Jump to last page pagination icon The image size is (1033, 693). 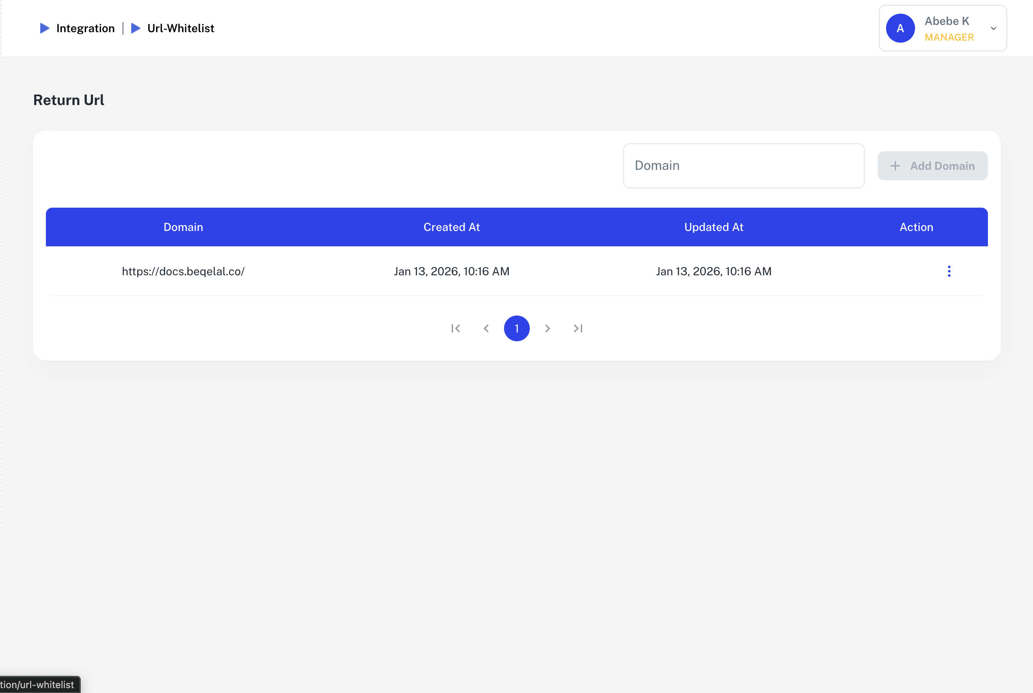(578, 328)
